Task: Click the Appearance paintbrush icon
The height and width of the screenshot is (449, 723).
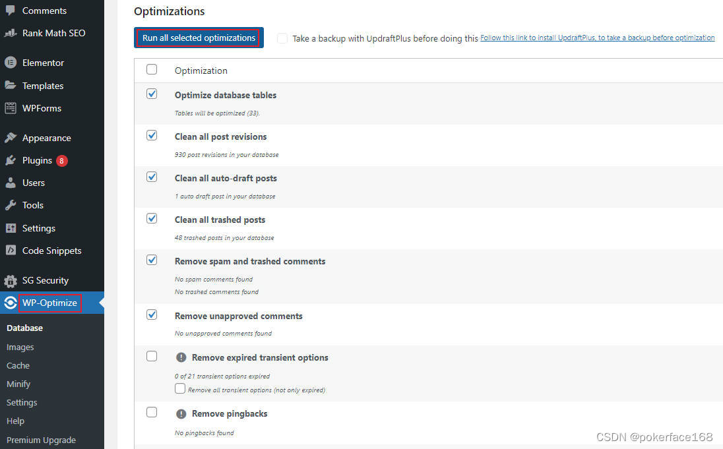Action: pyautogui.click(x=11, y=138)
